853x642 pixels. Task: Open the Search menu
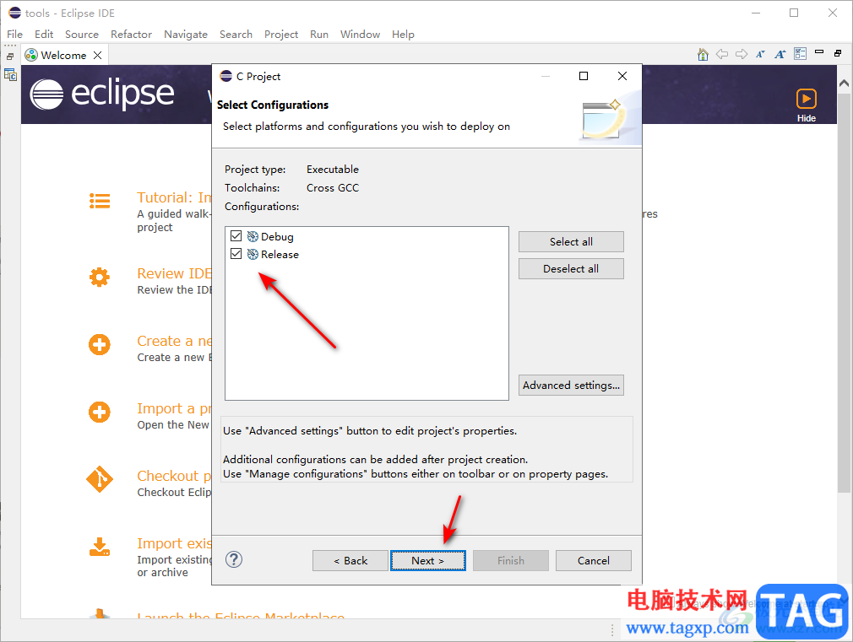(236, 35)
